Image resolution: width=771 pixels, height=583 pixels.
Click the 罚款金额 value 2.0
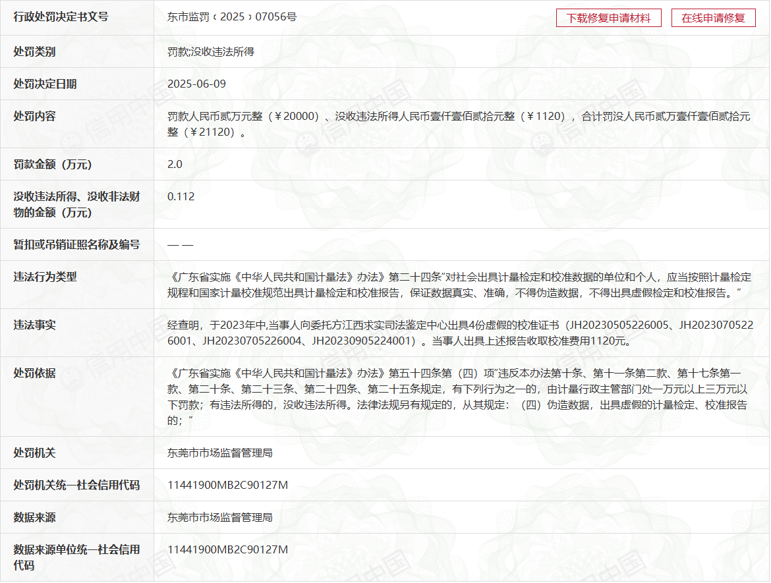(x=175, y=164)
